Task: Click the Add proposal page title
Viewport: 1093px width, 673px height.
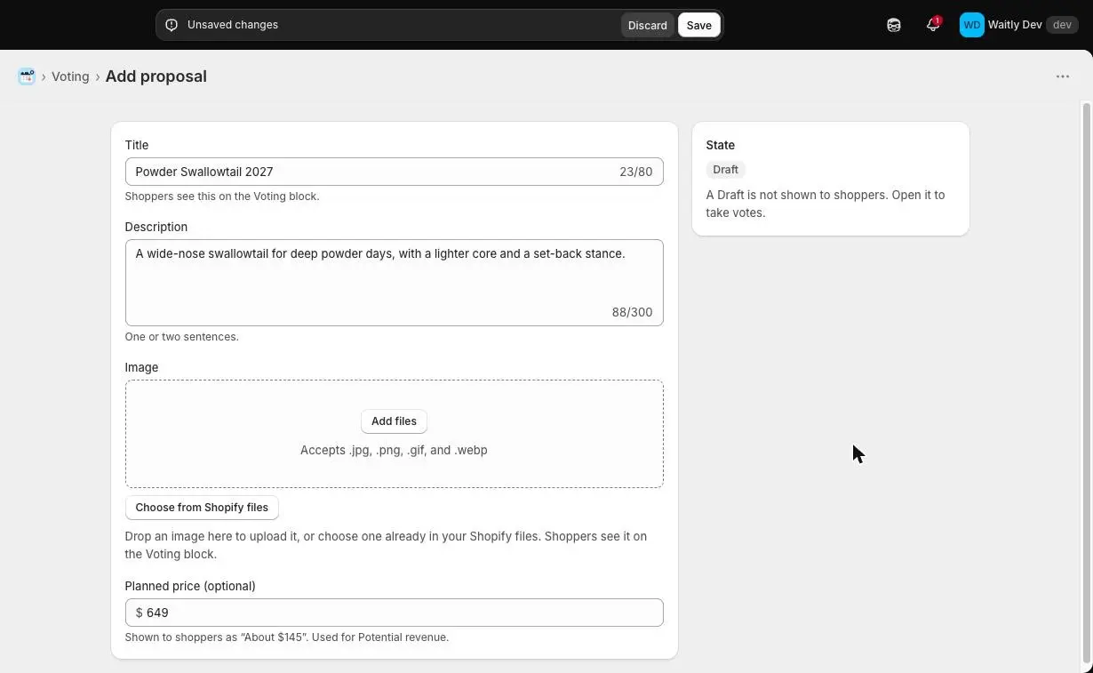Action: (156, 76)
